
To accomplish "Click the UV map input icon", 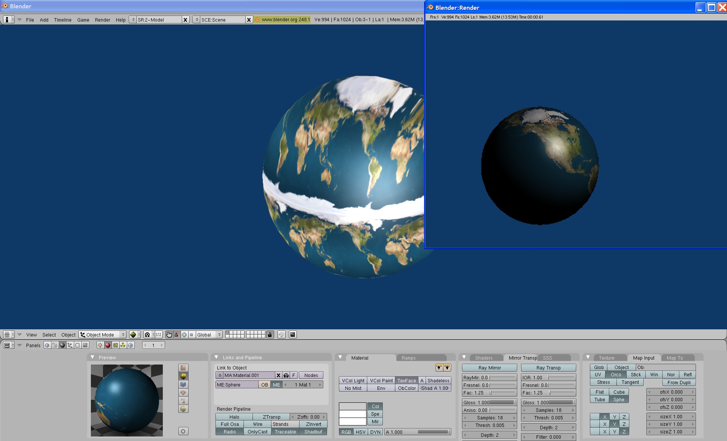I will pyautogui.click(x=596, y=374).
